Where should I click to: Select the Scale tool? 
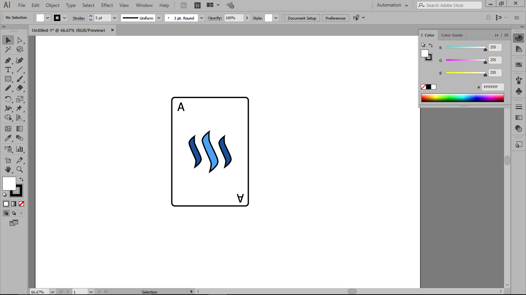click(20, 99)
